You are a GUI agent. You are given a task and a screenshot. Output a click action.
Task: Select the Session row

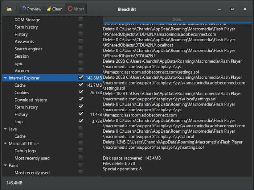pos(52,56)
